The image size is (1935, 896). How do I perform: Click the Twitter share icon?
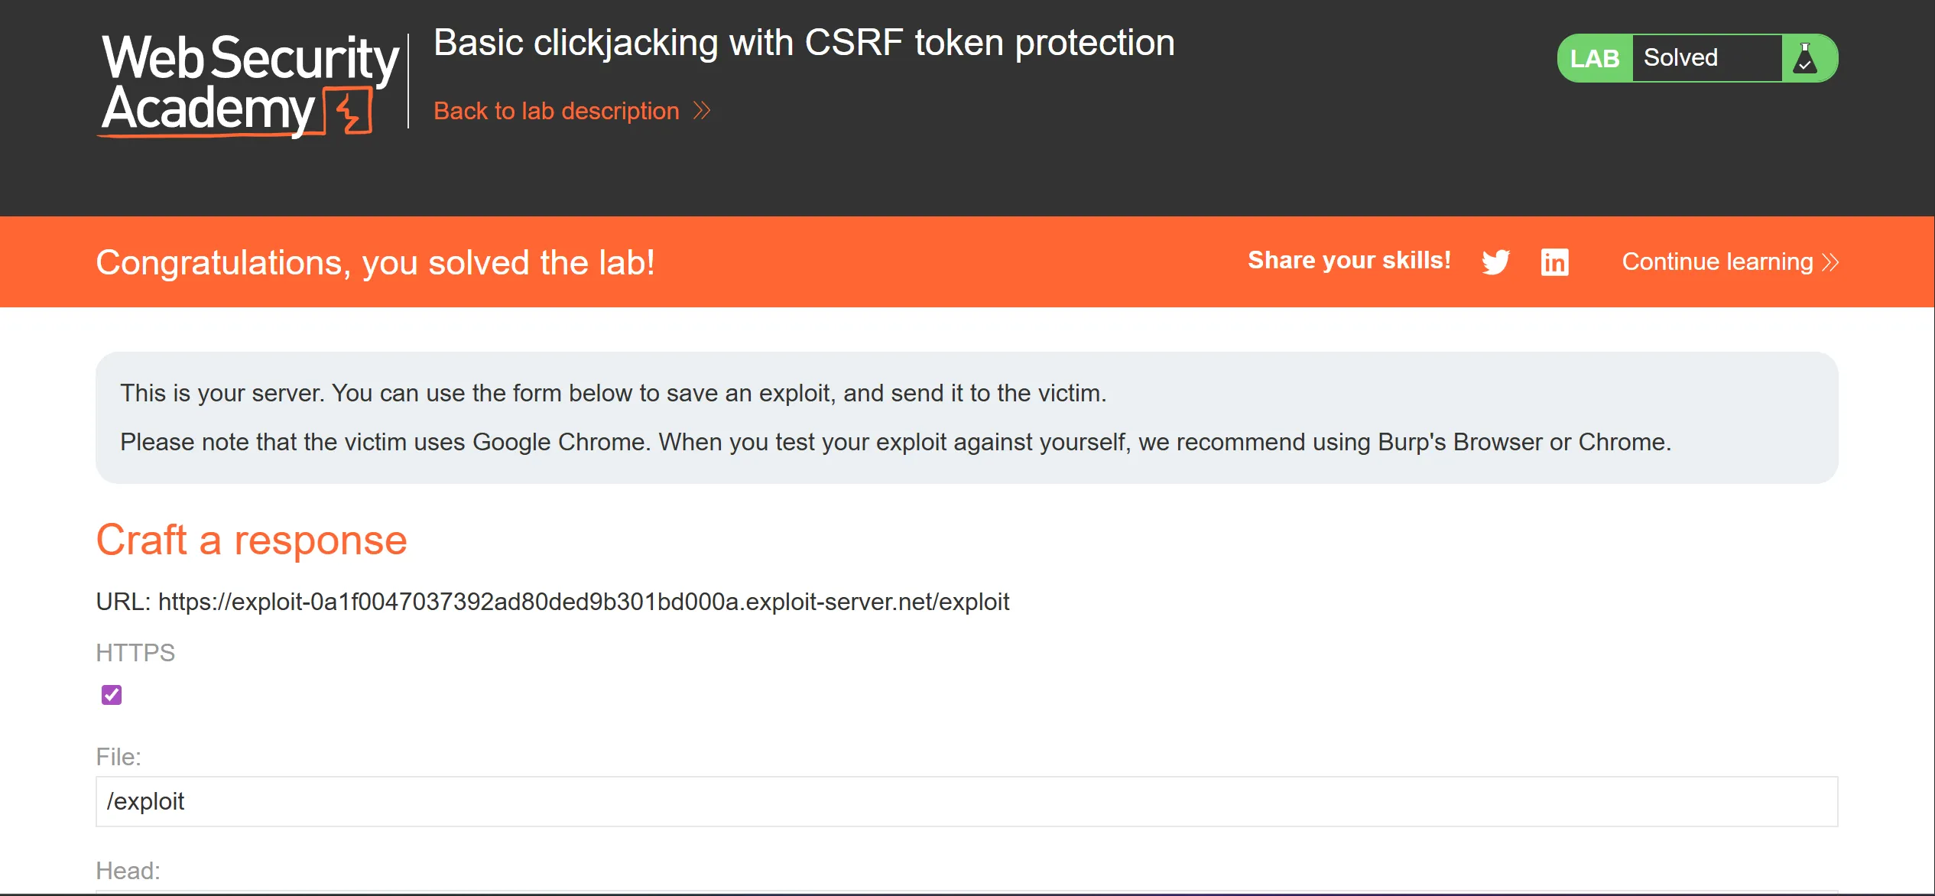point(1495,262)
